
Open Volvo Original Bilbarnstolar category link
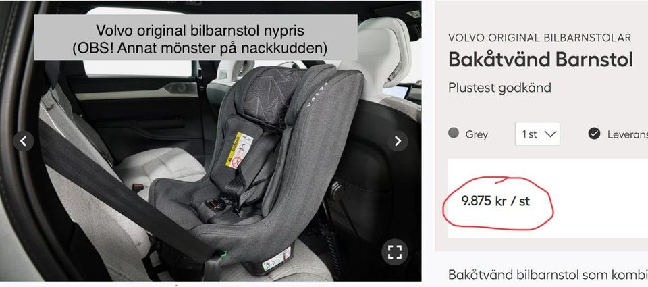pyautogui.click(x=540, y=38)
